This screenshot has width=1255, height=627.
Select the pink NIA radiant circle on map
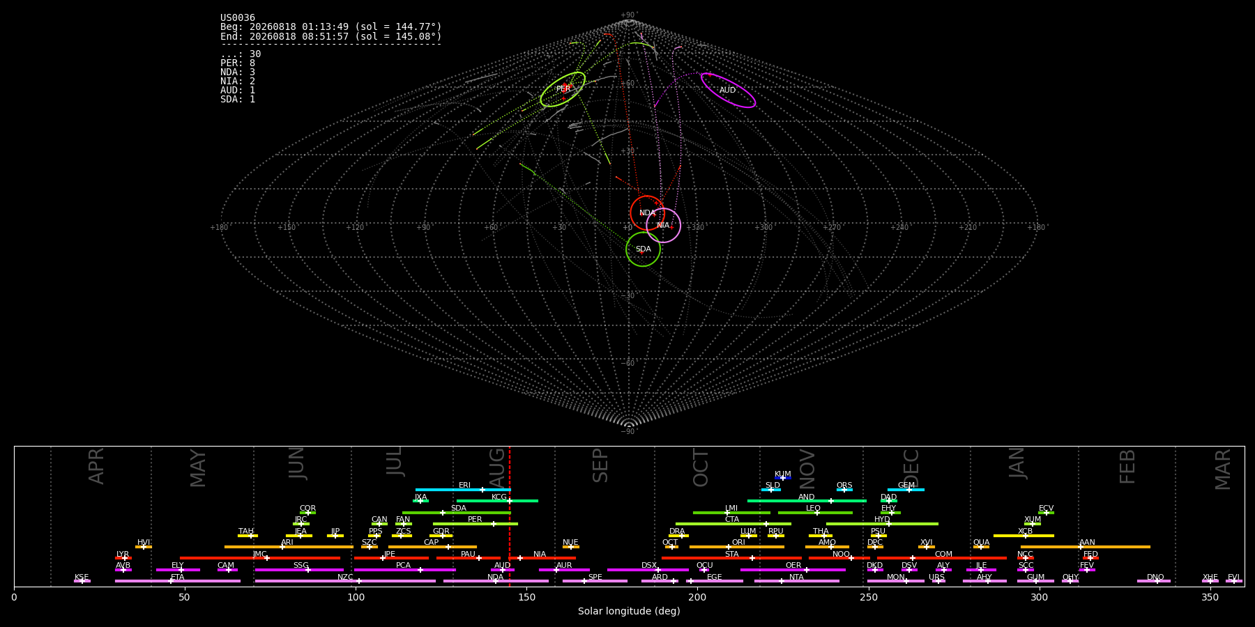point(664,225)
